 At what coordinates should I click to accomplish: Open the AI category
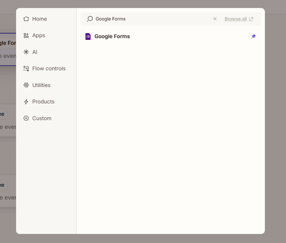pos(31,52)
